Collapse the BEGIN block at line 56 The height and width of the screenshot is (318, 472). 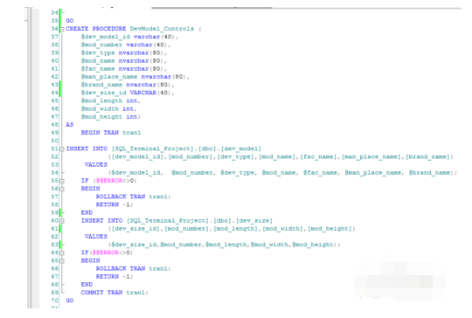click(x=62, y=189)
